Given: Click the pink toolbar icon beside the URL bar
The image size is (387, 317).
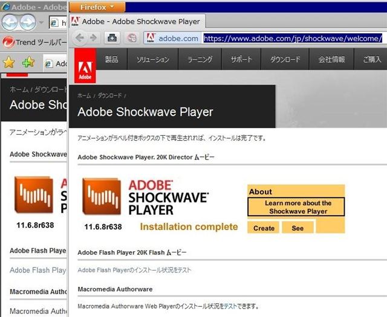Looking at the screenshot, I should coord(132,38).
